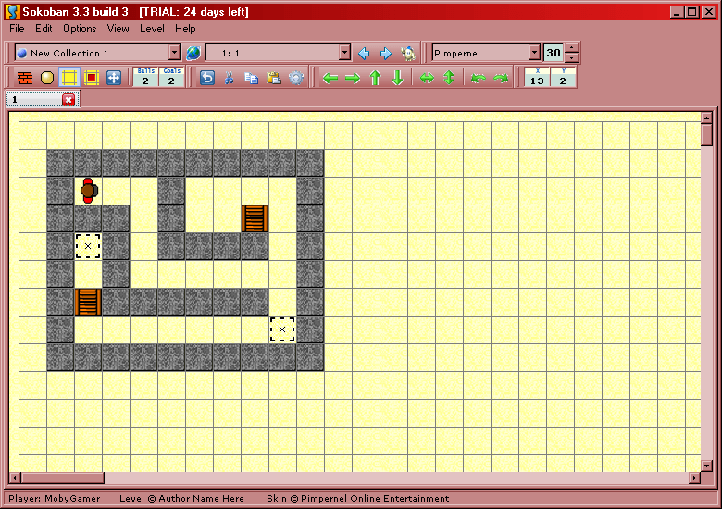Screen dimensions: 722x509
Task: Increase the skin size value above 30
Action: 571,48
